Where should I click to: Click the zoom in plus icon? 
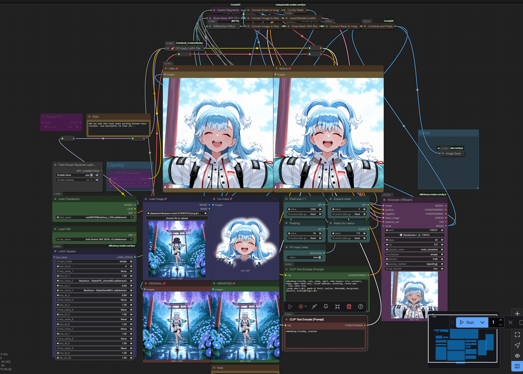517,314
